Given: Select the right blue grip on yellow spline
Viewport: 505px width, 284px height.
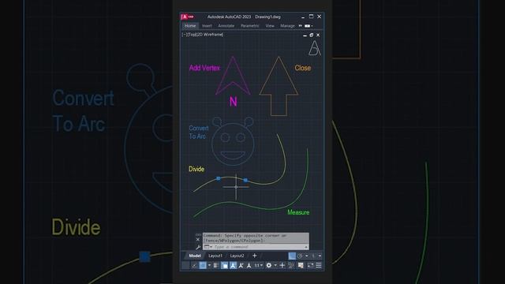Looking at the screenshot, I should point(245,181).
